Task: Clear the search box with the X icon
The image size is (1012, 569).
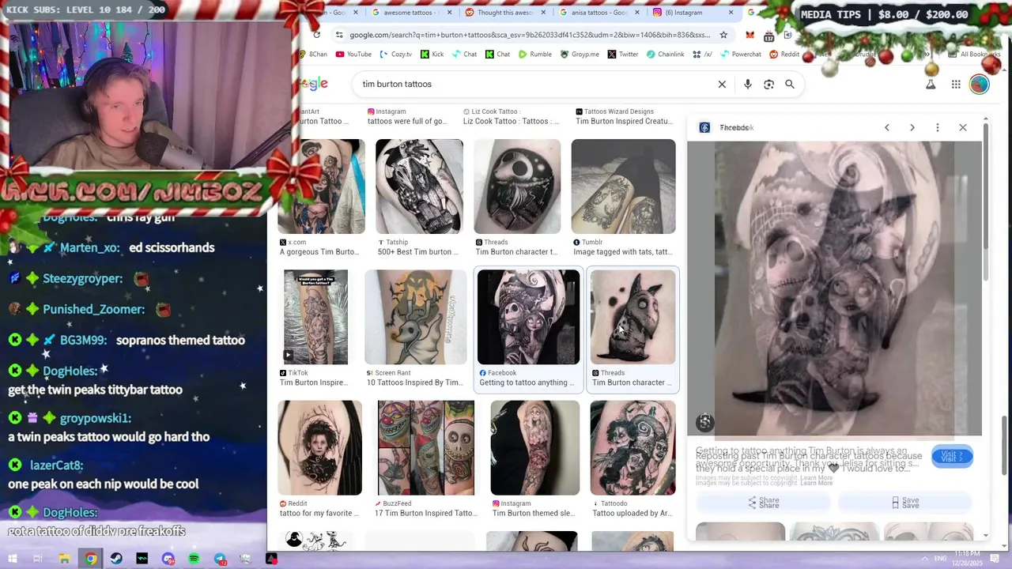Action: tap(722, 84)
